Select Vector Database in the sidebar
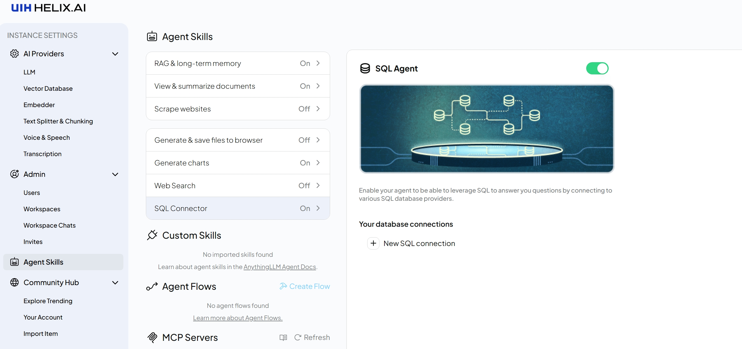The width and height of the screenshot is (742, 349). [x=48, y=88]
